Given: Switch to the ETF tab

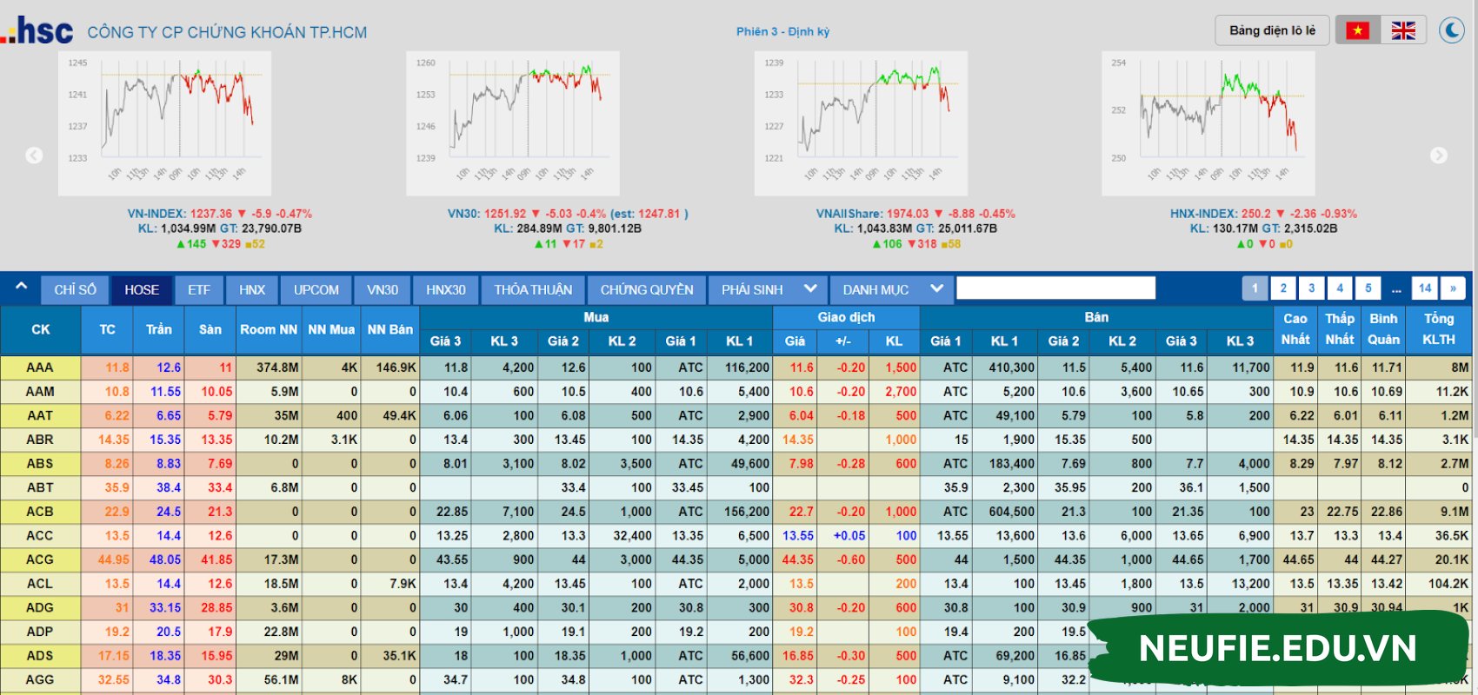Looking at the screenshot, I should [199, 289].
